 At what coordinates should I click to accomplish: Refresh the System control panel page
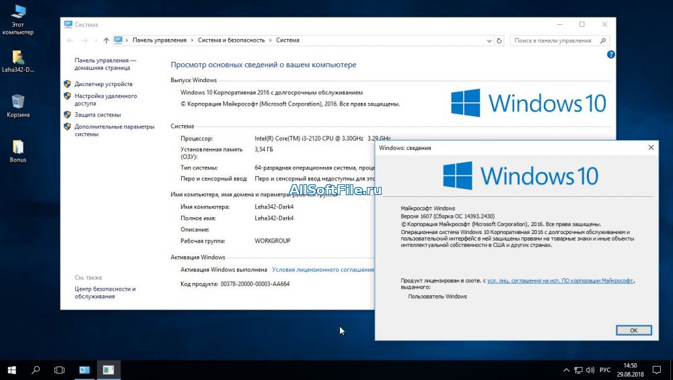[x=499, y=40]
